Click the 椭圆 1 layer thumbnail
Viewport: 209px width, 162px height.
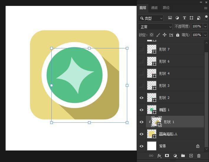pos(152,110)
